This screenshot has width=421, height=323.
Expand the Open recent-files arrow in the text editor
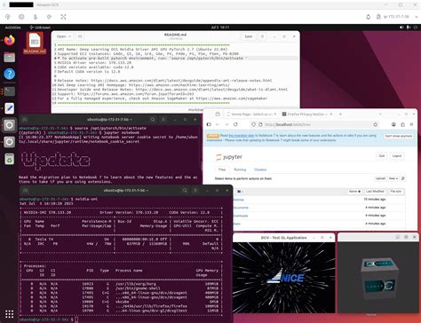[x=70, y=36]
